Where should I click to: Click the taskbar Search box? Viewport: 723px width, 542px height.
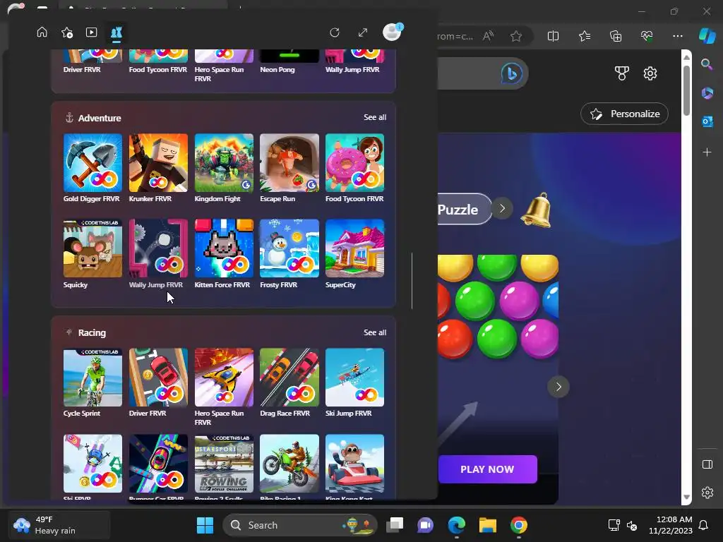tap(300, 525)
